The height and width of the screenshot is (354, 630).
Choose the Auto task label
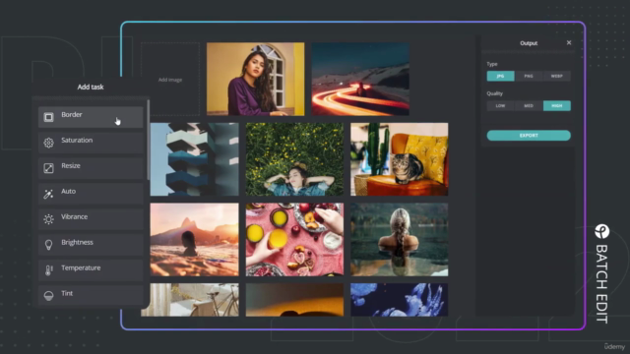coord(68,192)
